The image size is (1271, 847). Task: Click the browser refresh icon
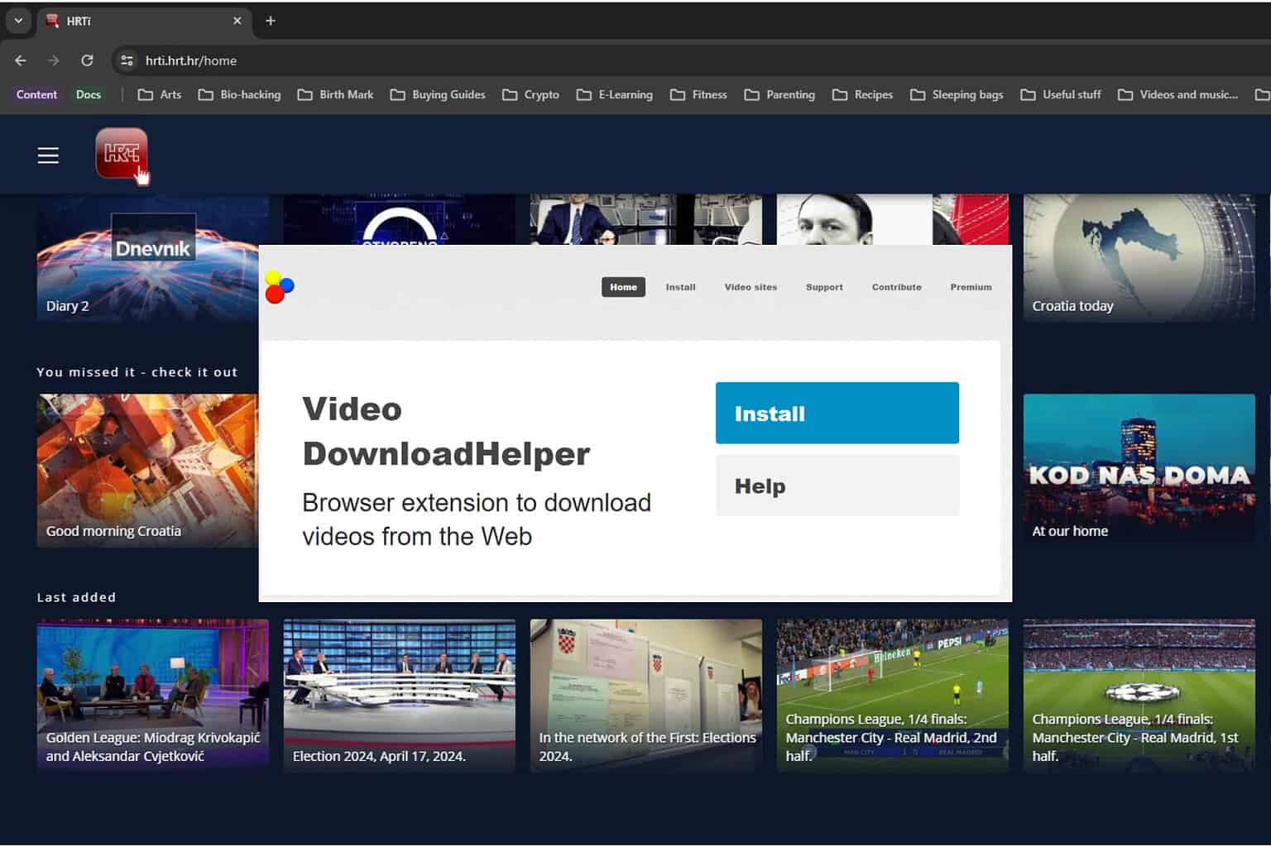pyautogui.click(x=87, y=60)
